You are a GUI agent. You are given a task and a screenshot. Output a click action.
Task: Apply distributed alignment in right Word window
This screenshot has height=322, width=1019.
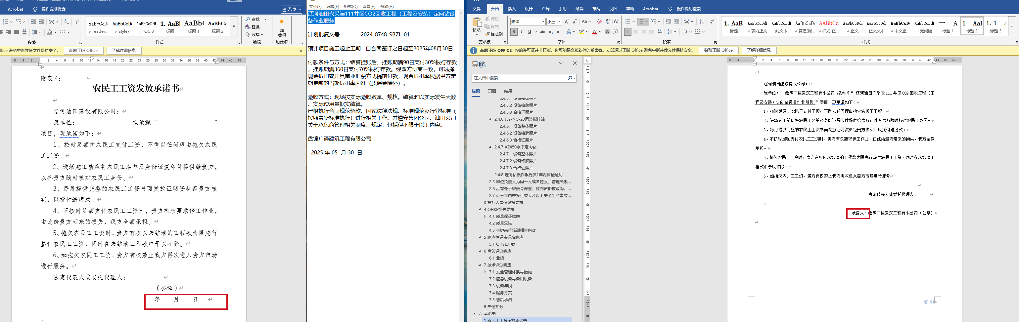point(660,32)
